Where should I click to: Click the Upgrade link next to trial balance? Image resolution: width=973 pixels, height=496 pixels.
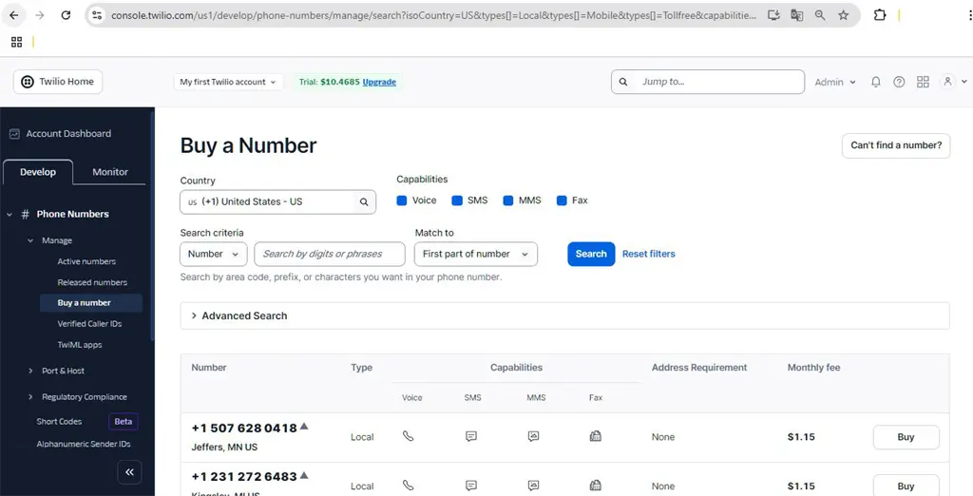[379, 82]
